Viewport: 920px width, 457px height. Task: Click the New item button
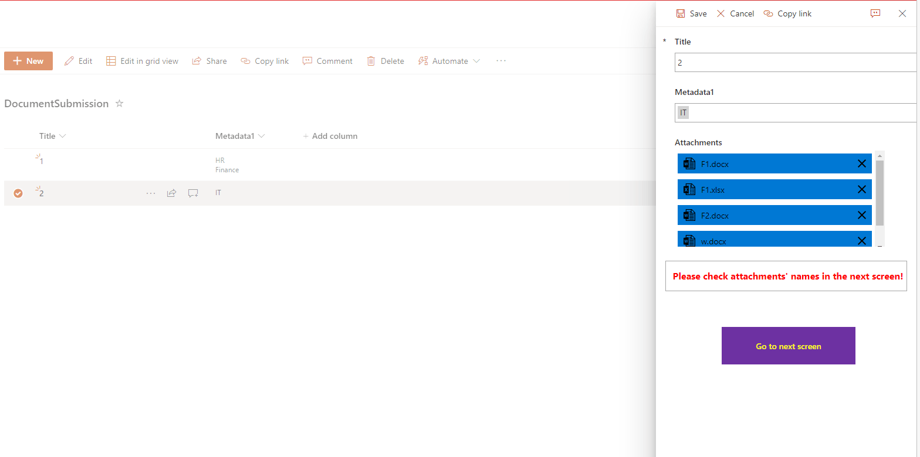coord(28,61)
